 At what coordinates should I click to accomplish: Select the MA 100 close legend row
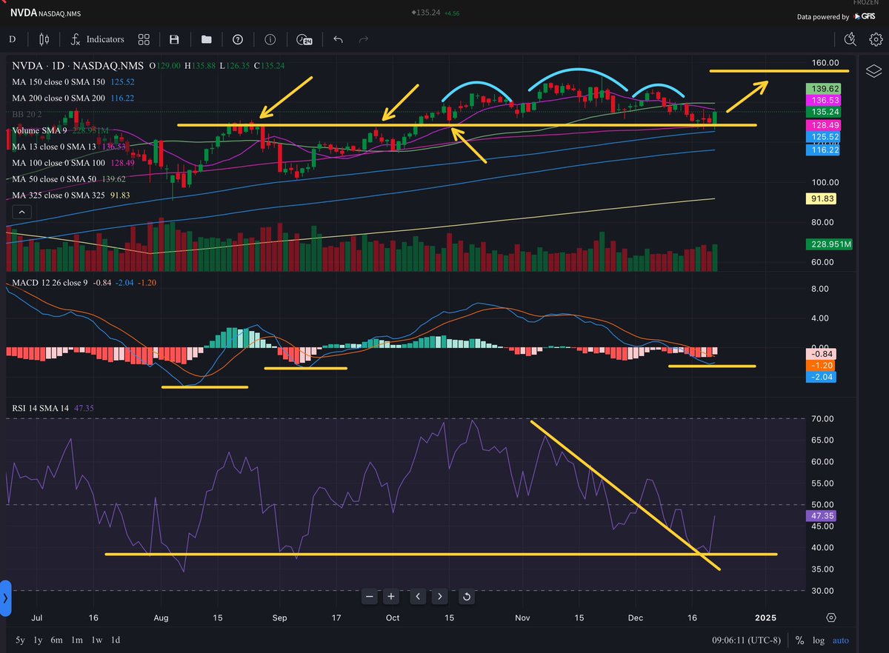(x=73, y=163)
